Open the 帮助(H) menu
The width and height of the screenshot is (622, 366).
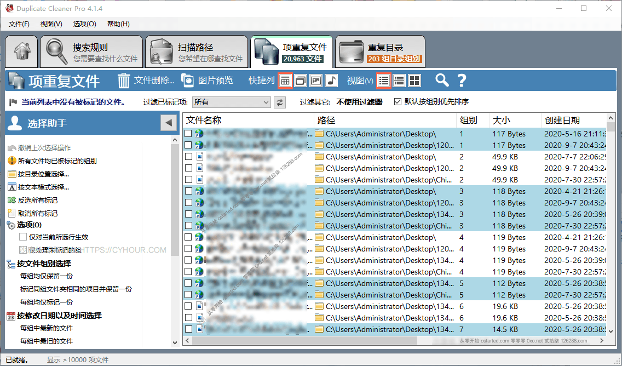point(118,24)
